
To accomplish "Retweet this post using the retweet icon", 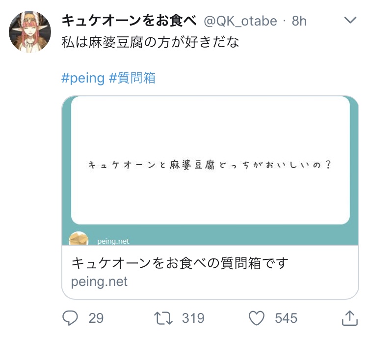I will point(163,318).
